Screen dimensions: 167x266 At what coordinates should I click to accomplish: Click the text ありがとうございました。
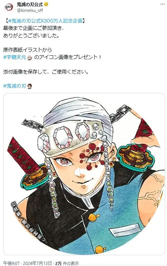point(31,36)
